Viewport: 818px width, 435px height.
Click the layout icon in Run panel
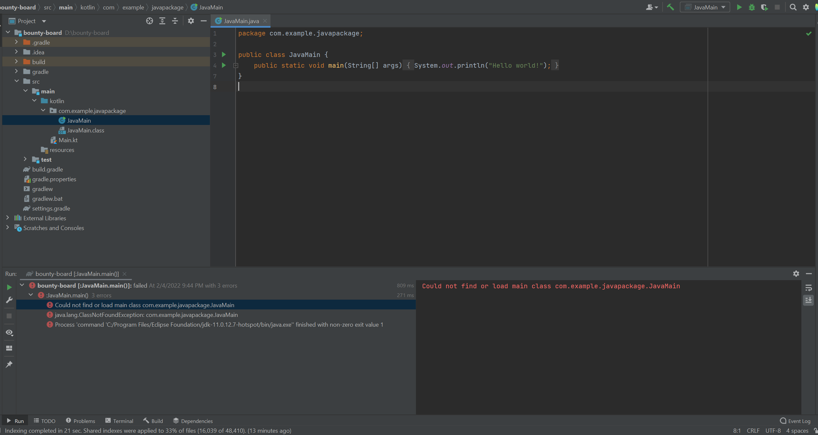[9, 348]
